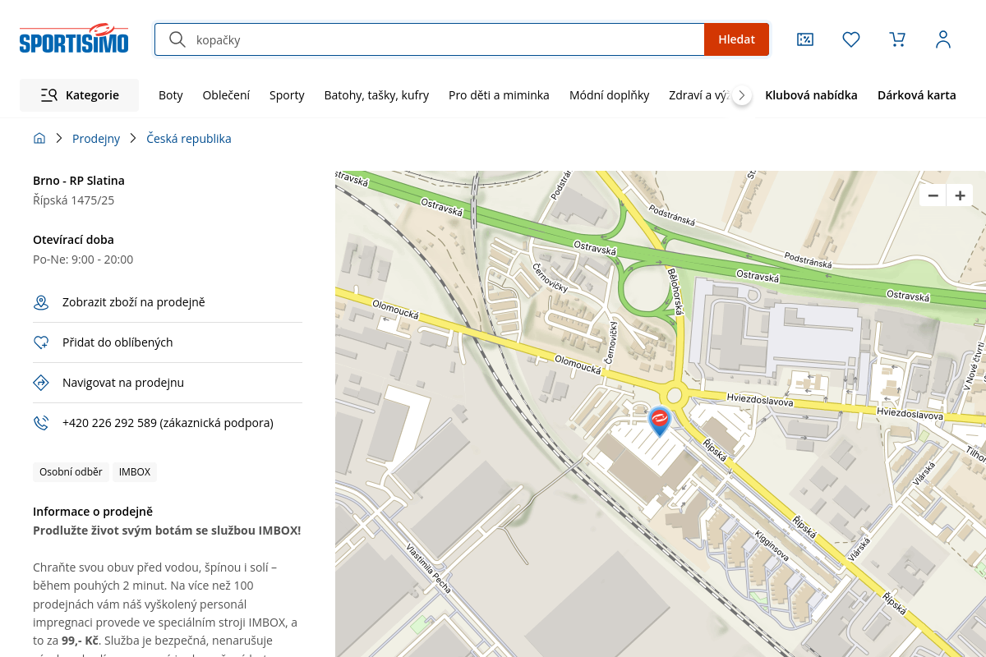Image resolution: width=986 pixels, height=657 pixels.
Task: Open the shopping cart
Action: (x=897, y=39)
